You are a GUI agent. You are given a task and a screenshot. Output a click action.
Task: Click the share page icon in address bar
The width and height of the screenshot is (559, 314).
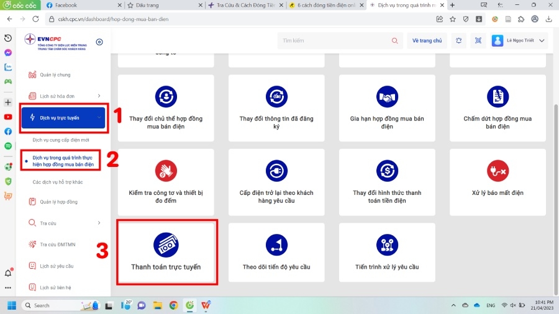pyautogui.click(x=440, y=19)
